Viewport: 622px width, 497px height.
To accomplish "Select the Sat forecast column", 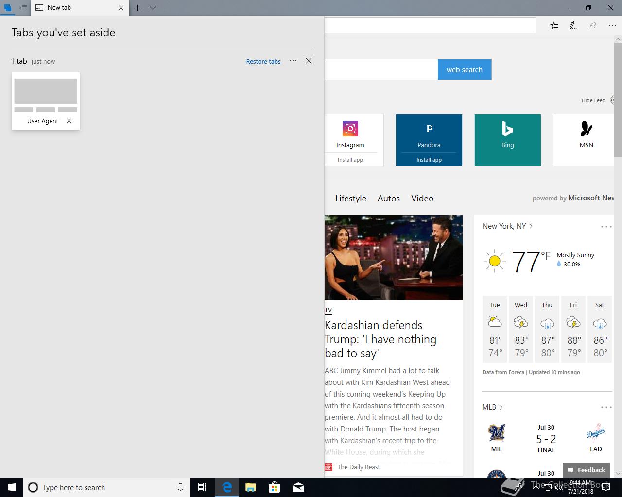I will [x=600, y=329].
